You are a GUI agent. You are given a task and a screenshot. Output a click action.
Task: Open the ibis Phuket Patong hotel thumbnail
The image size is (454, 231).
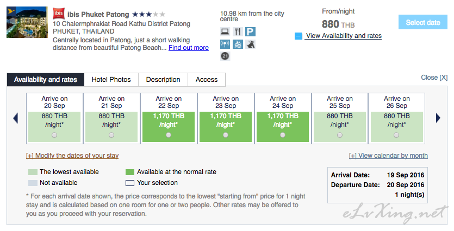[x=27, y=22]
